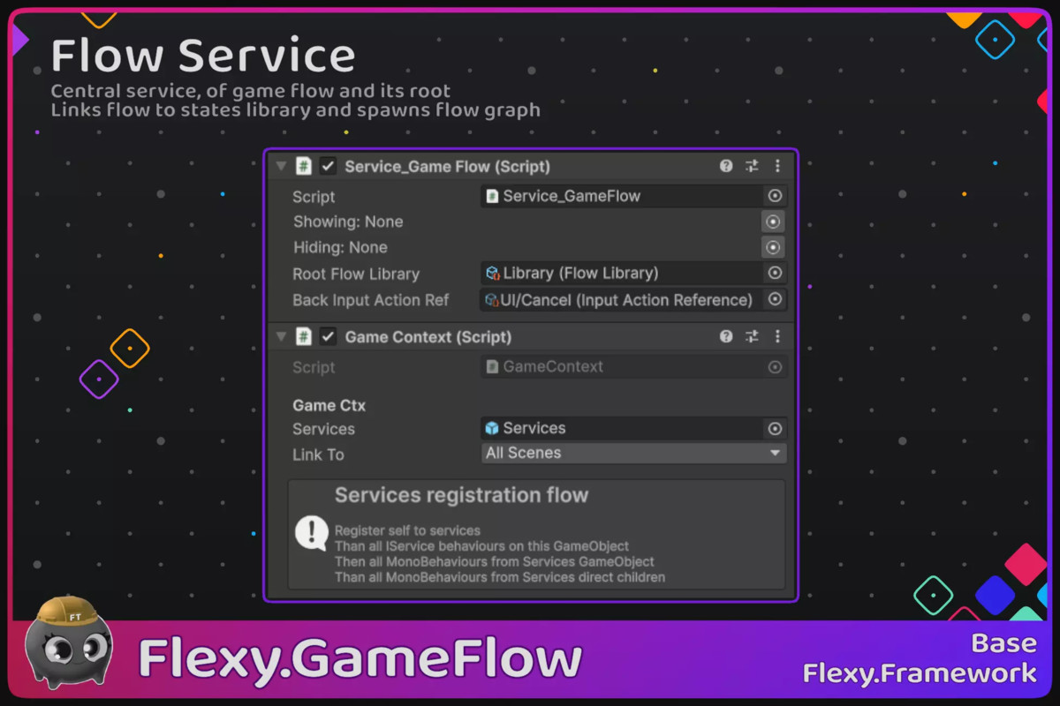Click the Game Context script hash icon
The height and width of the screenshot is (706, 1060).
304,336
